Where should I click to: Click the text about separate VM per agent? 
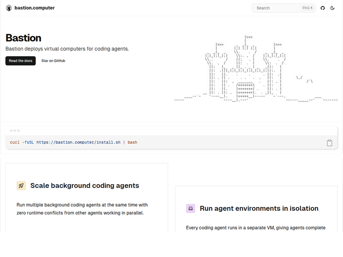[256, 227]
